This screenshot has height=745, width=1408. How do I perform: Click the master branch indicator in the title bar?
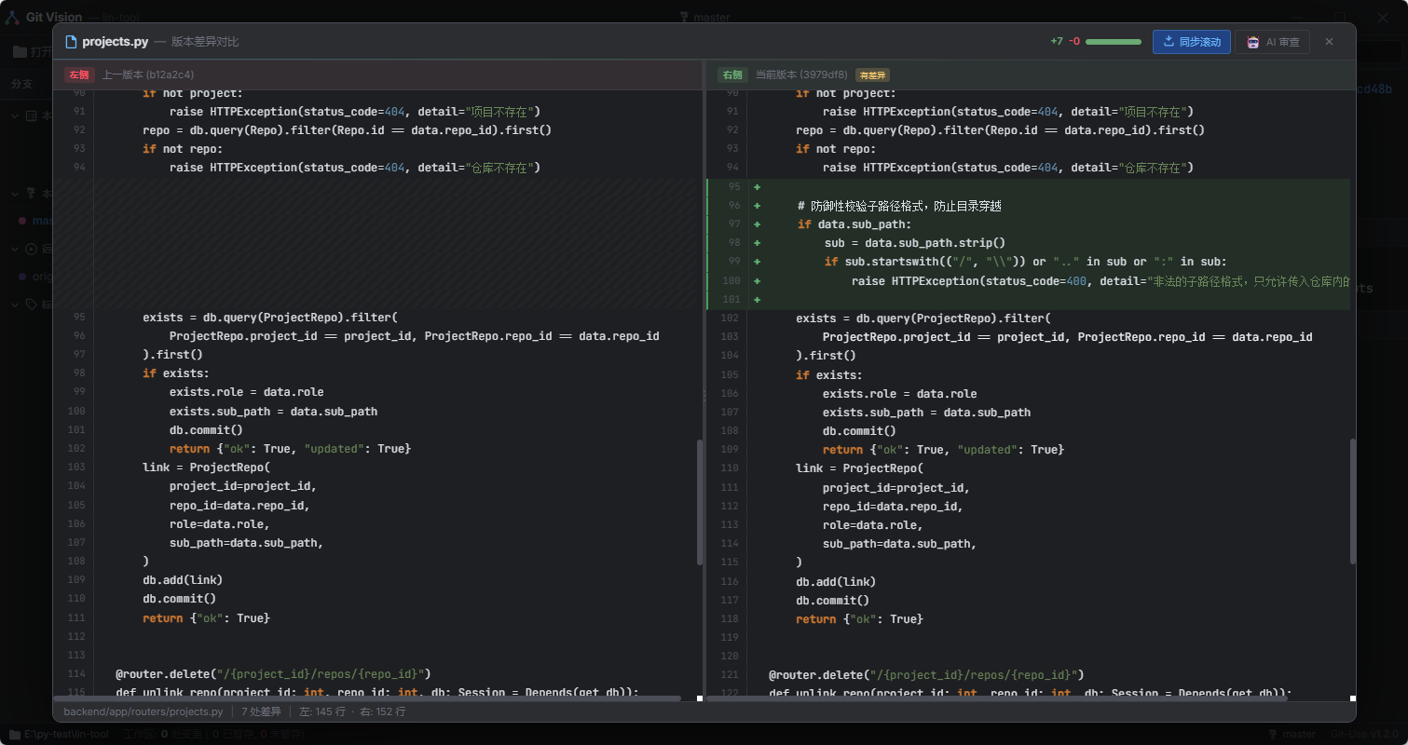705,17
